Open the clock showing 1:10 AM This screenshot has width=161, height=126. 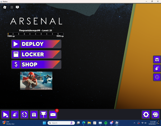tap(152, 123)
